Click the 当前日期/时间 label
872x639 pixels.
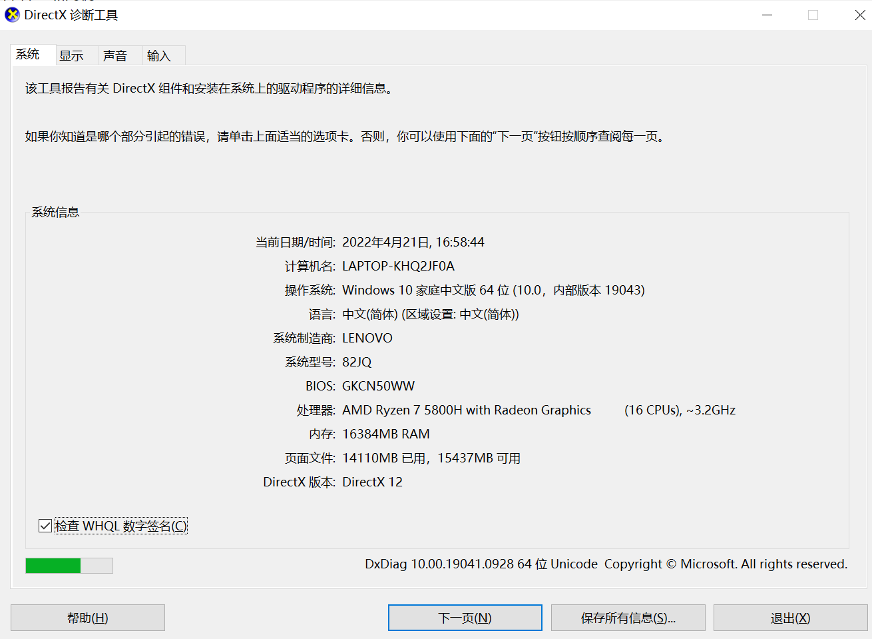[296, 242]
